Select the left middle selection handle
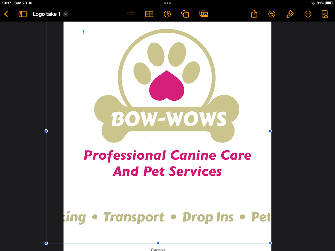Image resolution: width=335 pixels, height=251 pixels. [x=46, y=131]
